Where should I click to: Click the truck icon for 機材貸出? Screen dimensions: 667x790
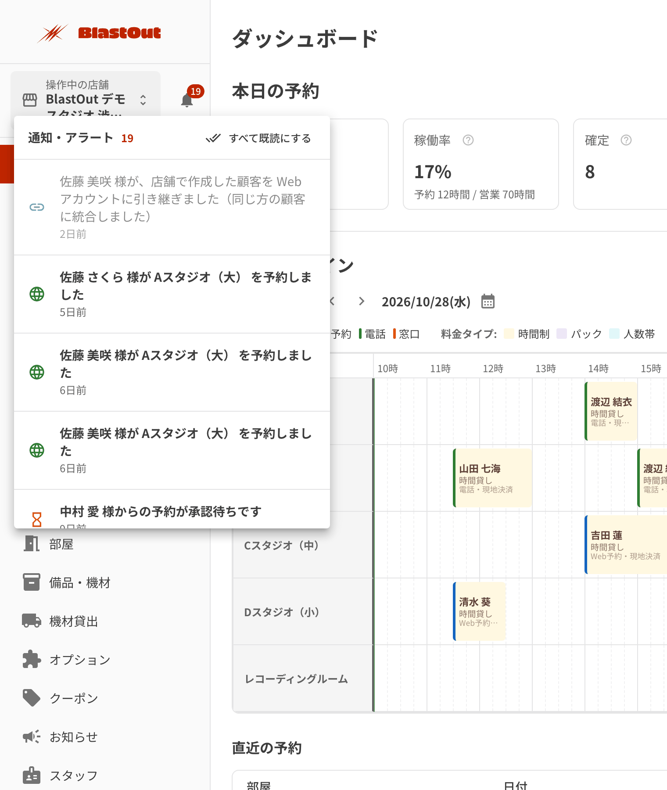(32, 621)
